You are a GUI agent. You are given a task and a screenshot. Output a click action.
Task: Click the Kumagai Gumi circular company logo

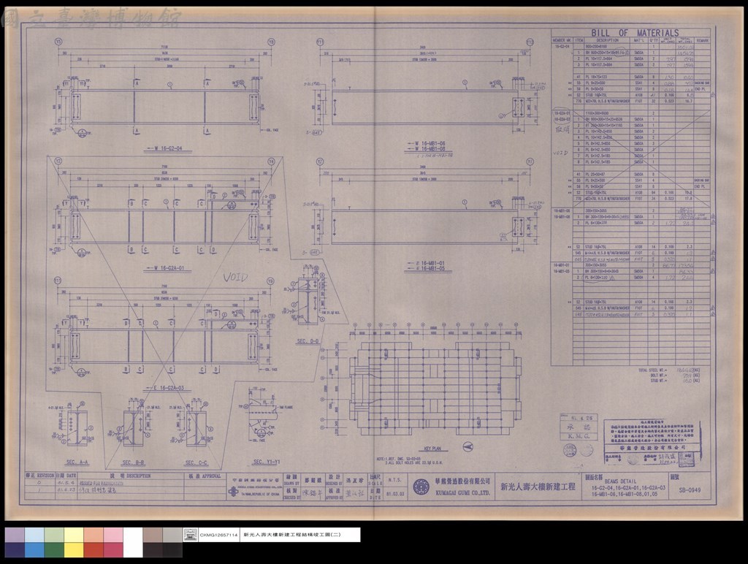(421, 487)
